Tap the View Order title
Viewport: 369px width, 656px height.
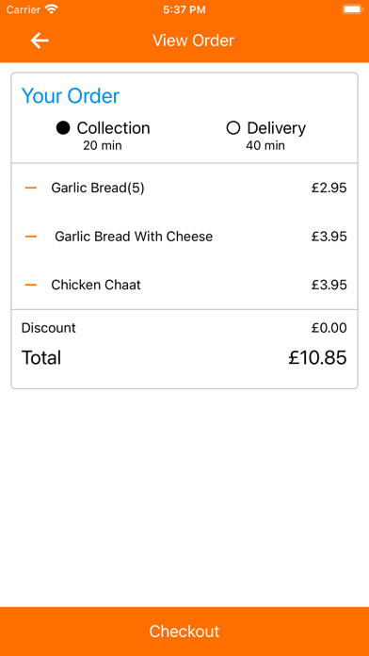[x=193, y=41]
